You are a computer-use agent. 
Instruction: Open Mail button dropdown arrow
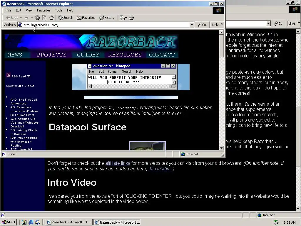(126, 18)
